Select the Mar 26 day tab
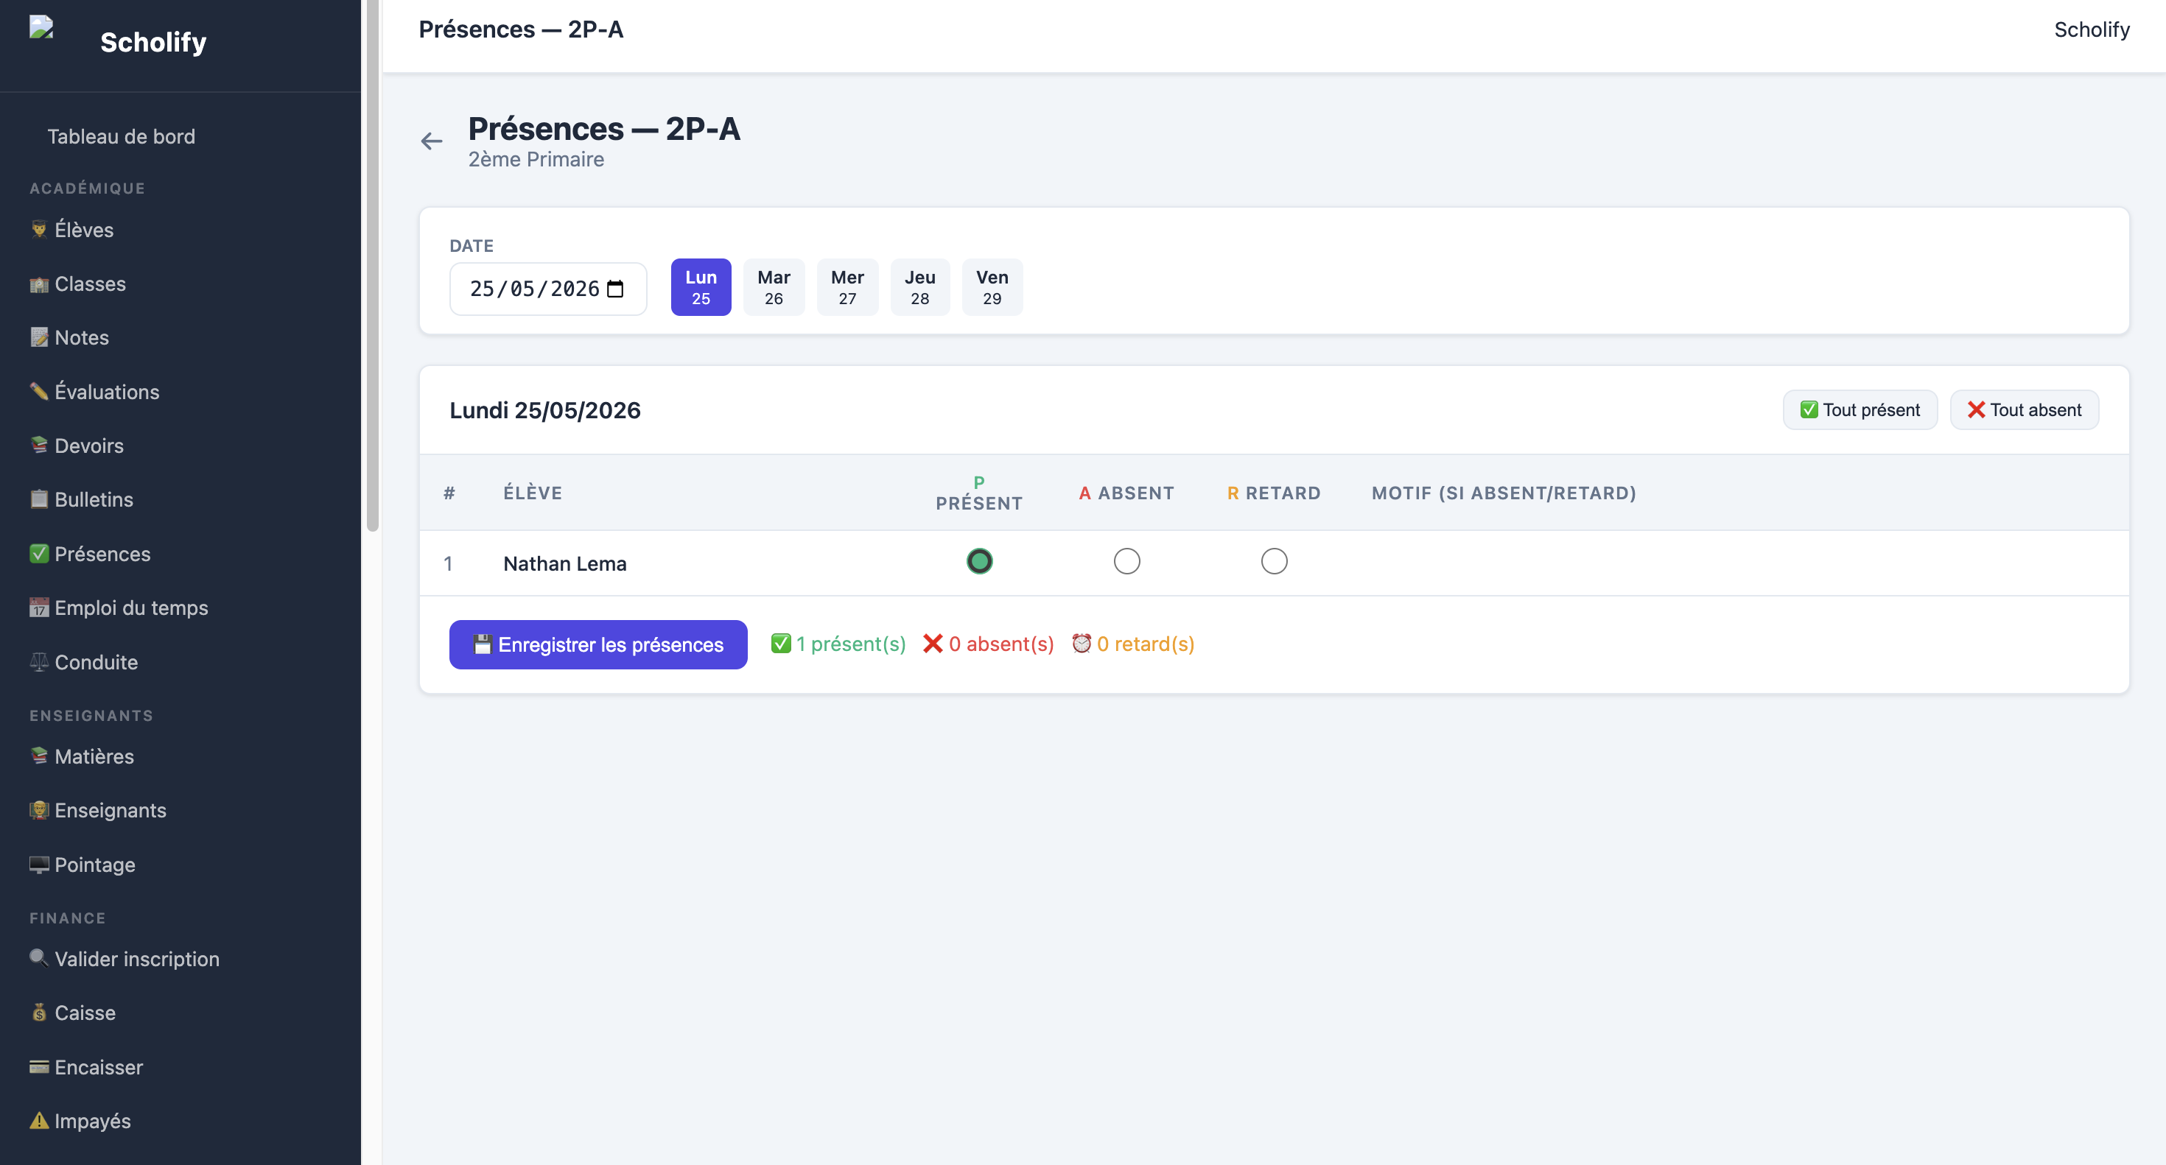This screenshot has width=2166, height=1165. pyautogui.click(x=774, y=287)
